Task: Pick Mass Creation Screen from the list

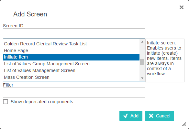Action: coord(71,77)
